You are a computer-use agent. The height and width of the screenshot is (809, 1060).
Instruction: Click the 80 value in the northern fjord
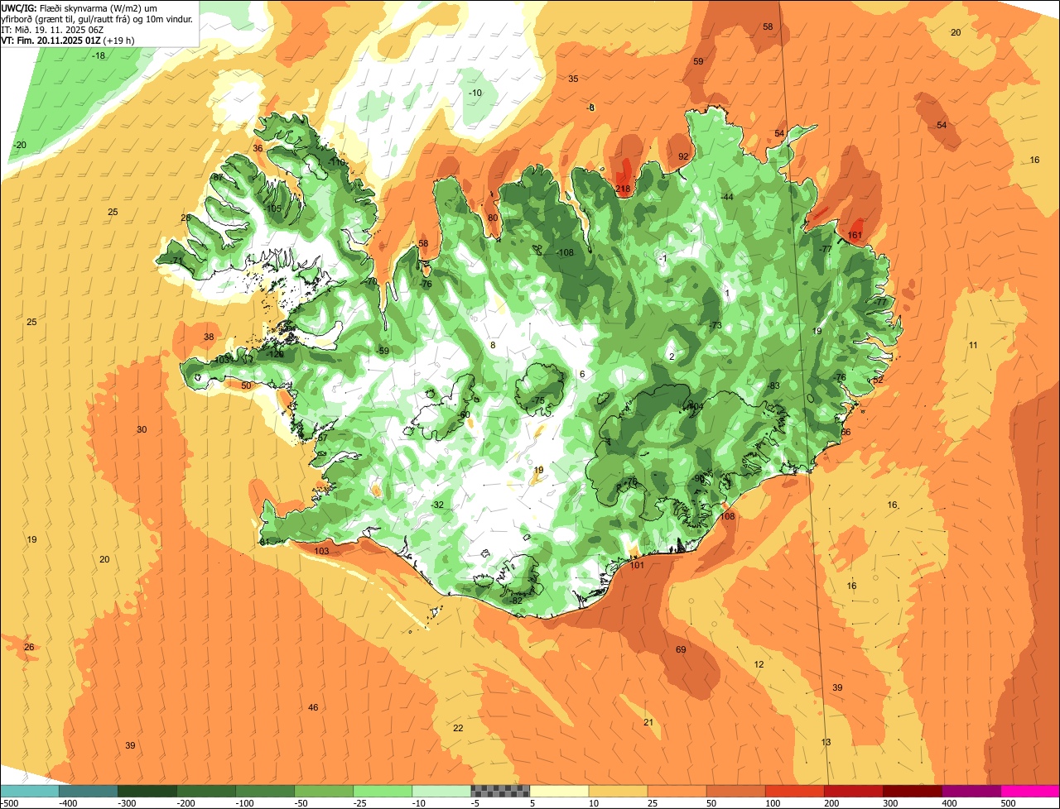point(493,218)
